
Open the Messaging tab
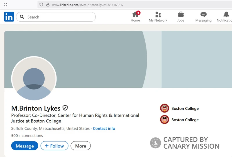click(x=204, y=17)
